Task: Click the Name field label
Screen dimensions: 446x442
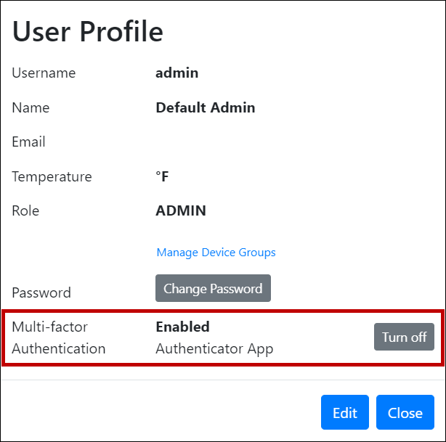Action: 31,107
